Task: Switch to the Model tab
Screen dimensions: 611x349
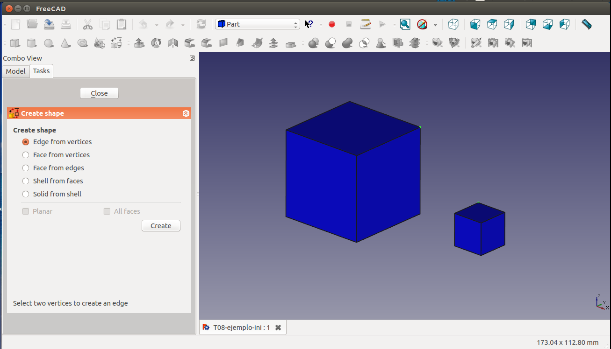Action: [15, 71]
